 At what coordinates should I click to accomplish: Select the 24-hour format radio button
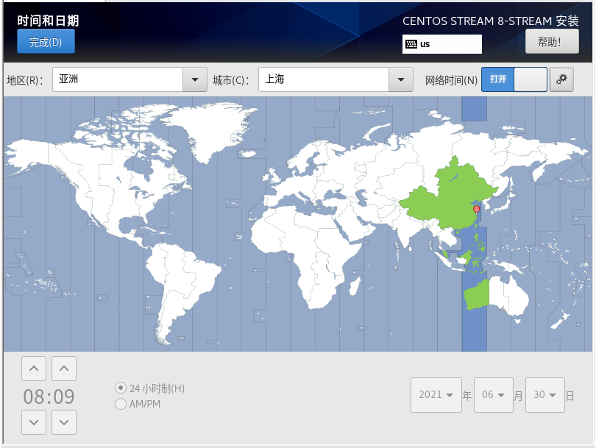coord(121,388)
